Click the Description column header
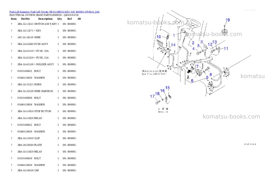 pos(45,19)
